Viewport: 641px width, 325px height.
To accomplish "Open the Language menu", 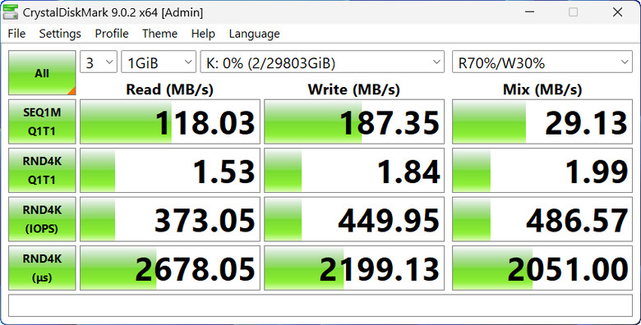I will (x=254, y=34).
